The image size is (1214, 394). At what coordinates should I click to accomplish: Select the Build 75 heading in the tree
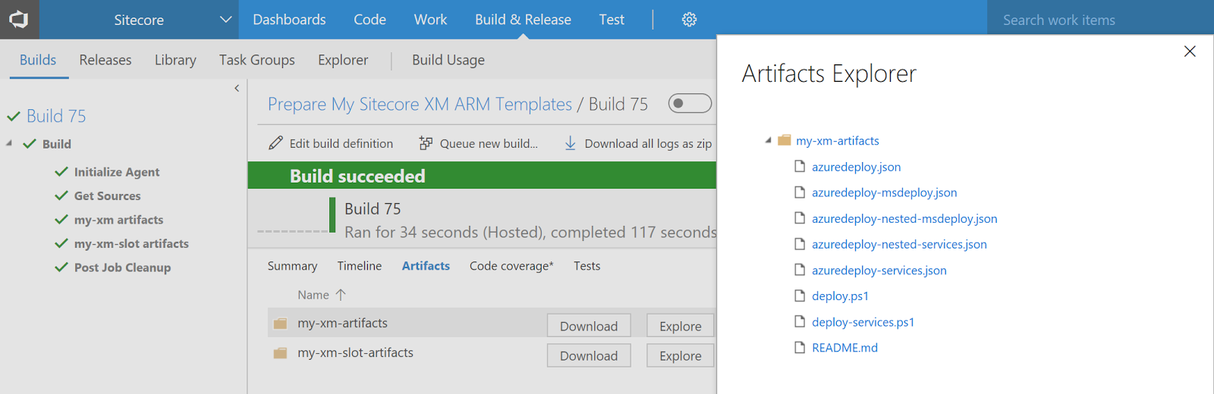click(56, 117)
